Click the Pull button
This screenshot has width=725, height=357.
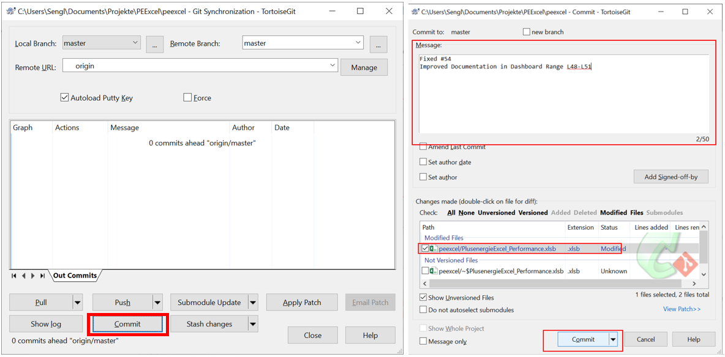click(x=41, y=303)
